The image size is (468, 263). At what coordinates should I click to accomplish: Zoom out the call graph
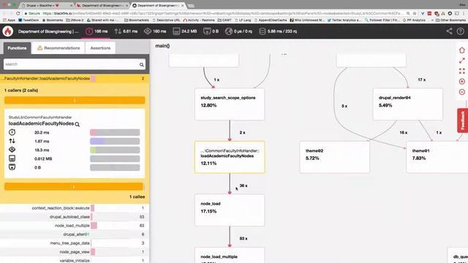[461, 92]
